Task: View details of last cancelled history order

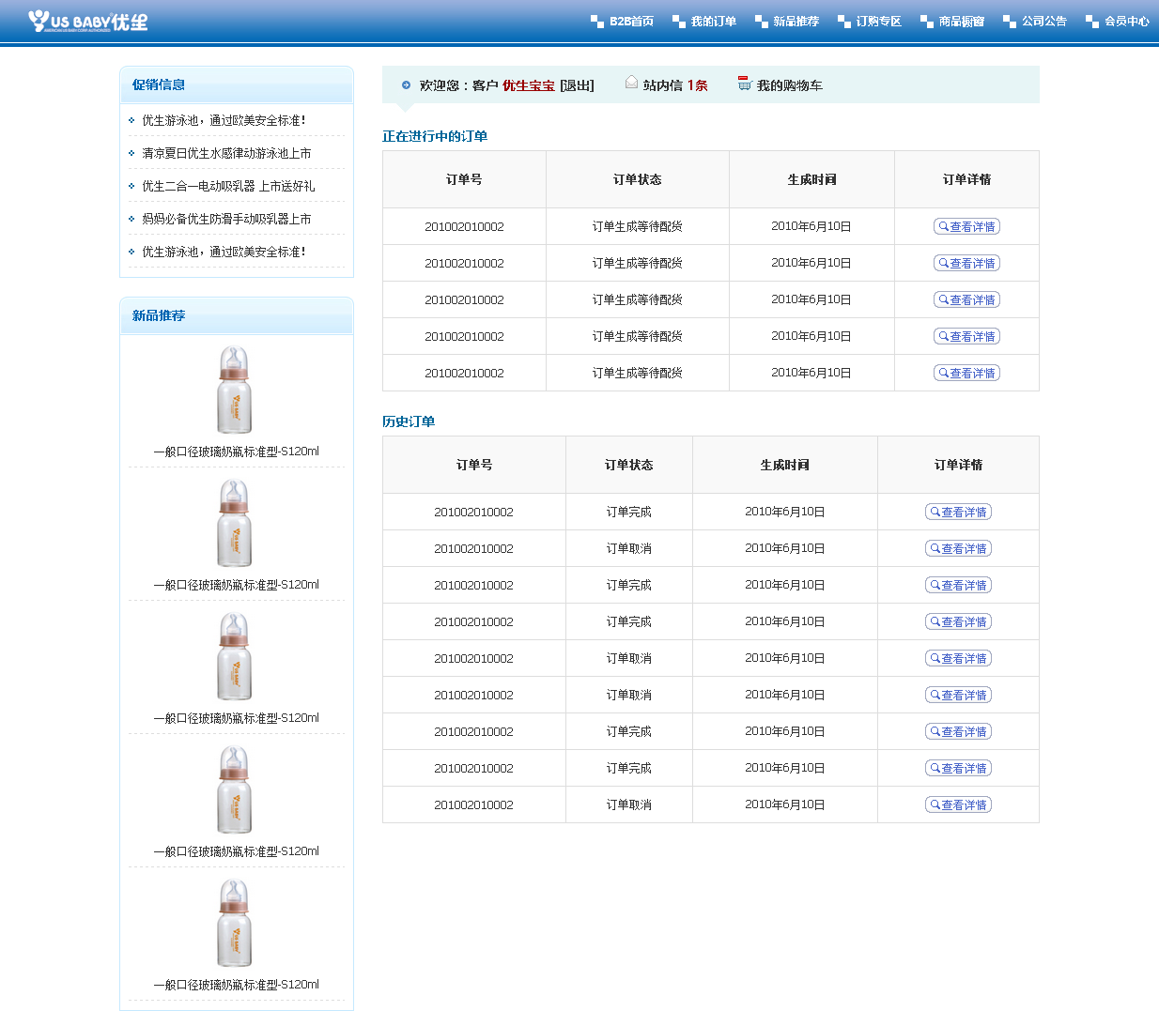Action: [x=958, y=804]
